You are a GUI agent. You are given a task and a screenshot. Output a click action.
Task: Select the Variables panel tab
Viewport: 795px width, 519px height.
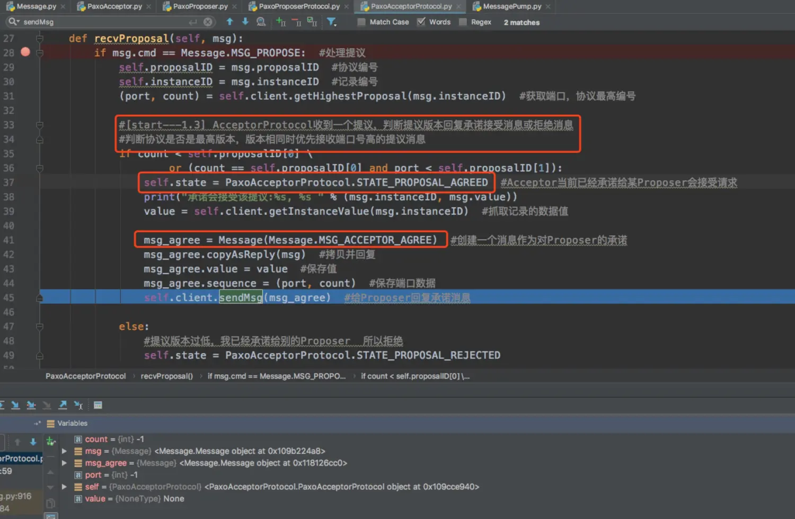[x=67, y=424]
